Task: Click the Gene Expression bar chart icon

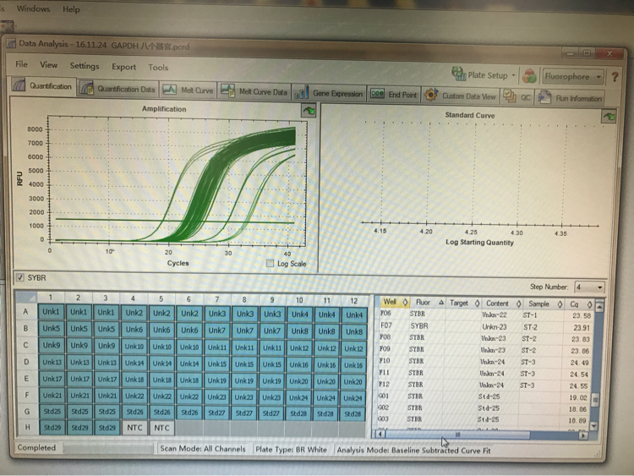Action: 302,93
